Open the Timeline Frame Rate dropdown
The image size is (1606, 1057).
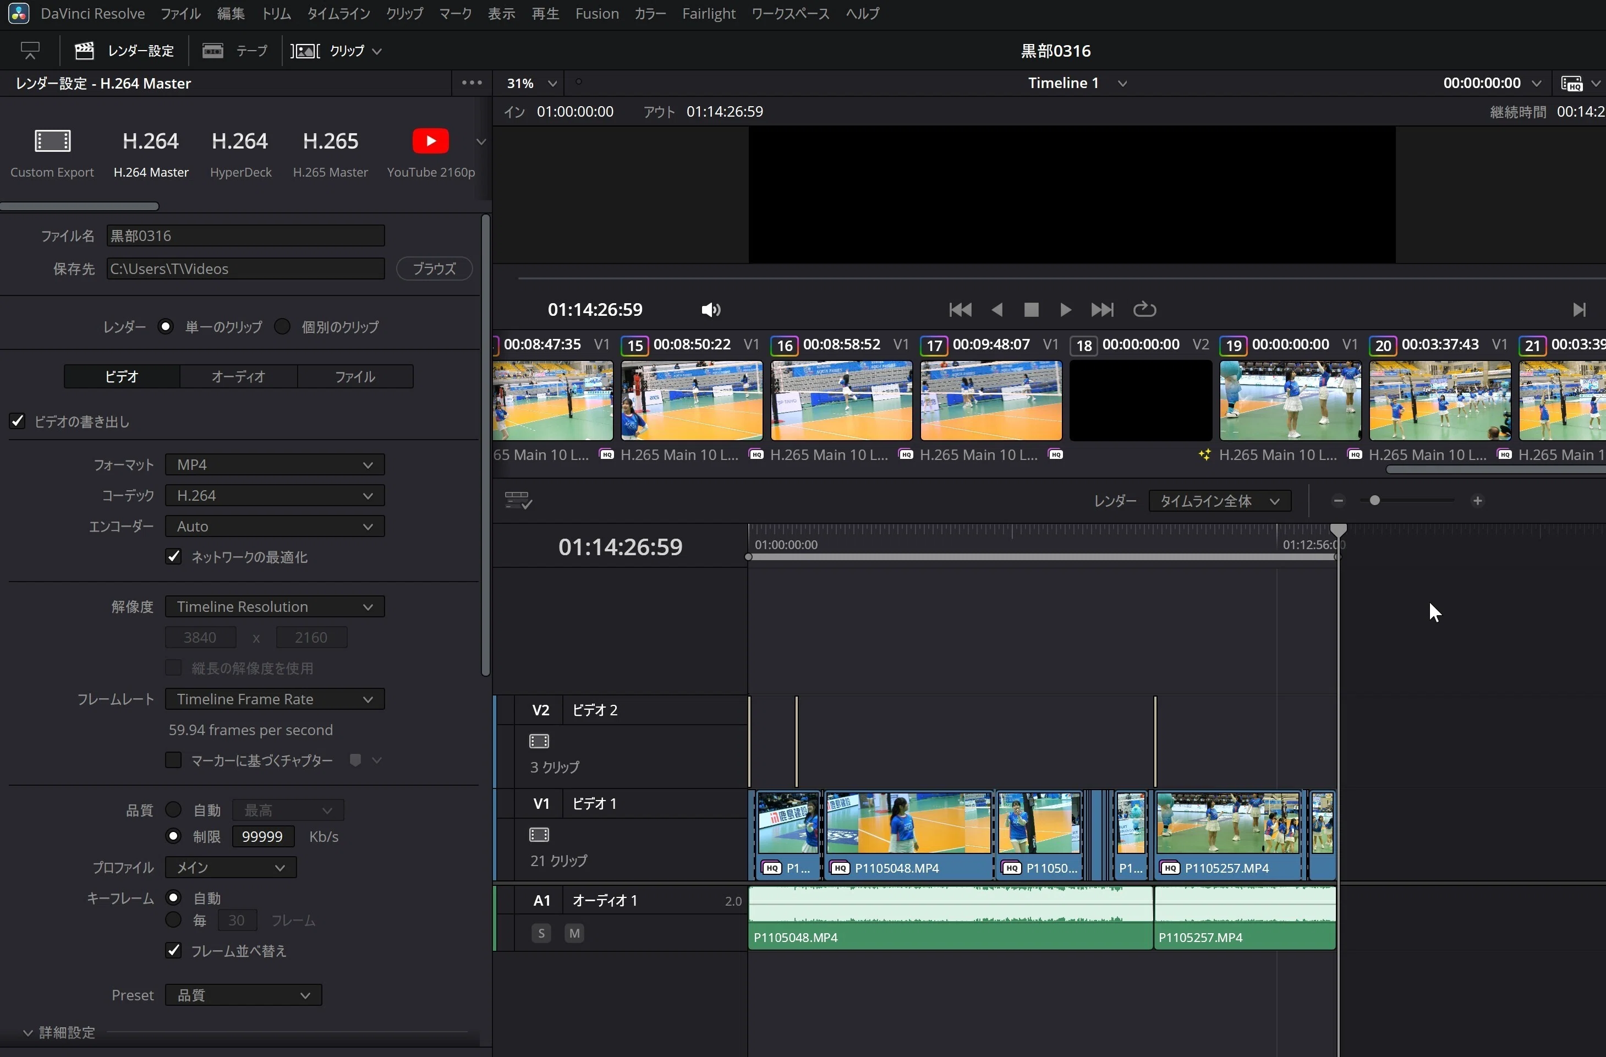click(275, 699)
